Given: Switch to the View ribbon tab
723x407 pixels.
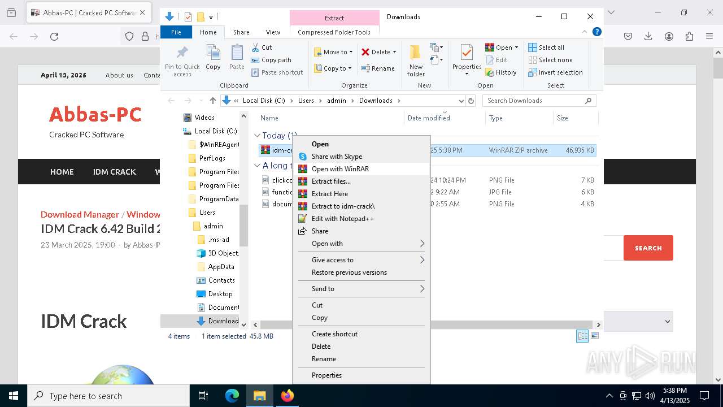Looking at the screenshot, I should (273, 32).
